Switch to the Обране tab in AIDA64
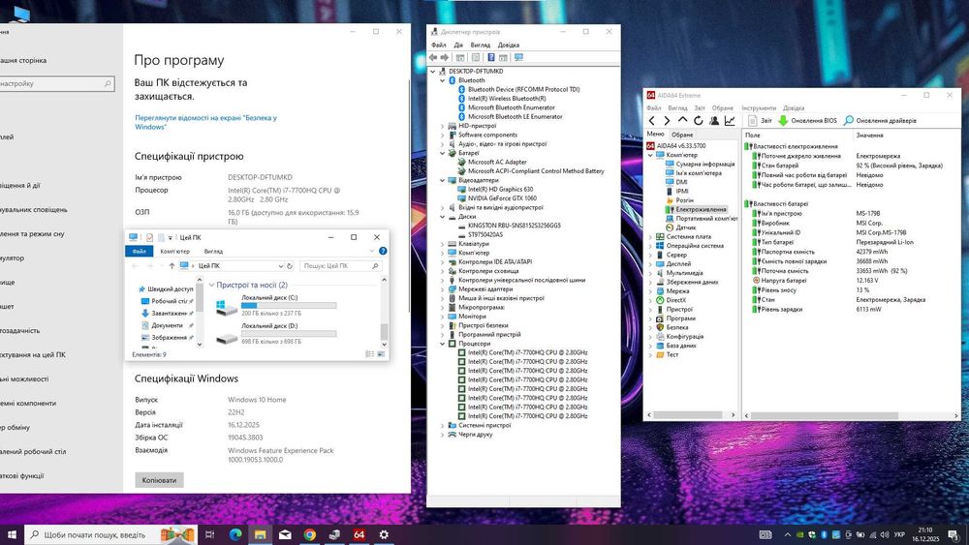Image resolution: width=969 pixels, height=545 pixels. click(682, 135)
